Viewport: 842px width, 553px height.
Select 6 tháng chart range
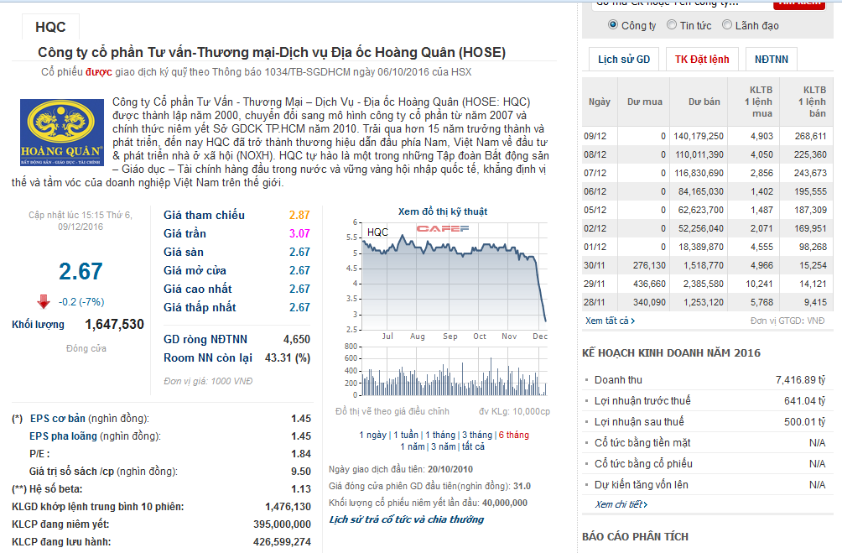514,435
